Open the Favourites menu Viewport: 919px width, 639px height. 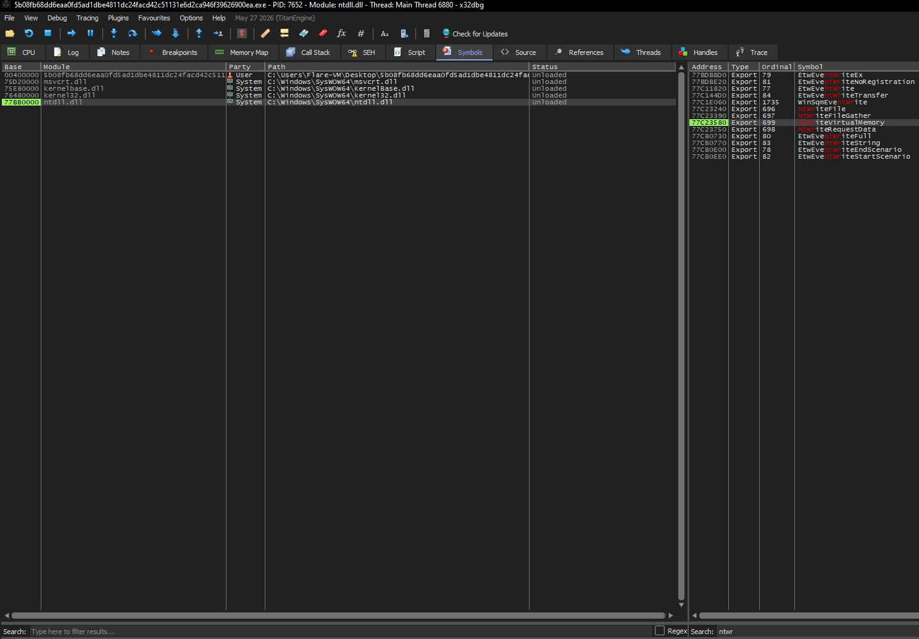154,18
